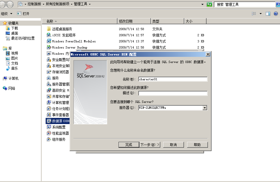This screenshot has height=182, width=280.
Task: Select the 存储浏览器 shortcut icon
Action: point(49,72)
